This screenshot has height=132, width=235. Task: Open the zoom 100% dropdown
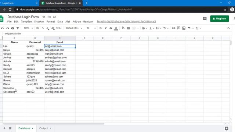[28, 28]
